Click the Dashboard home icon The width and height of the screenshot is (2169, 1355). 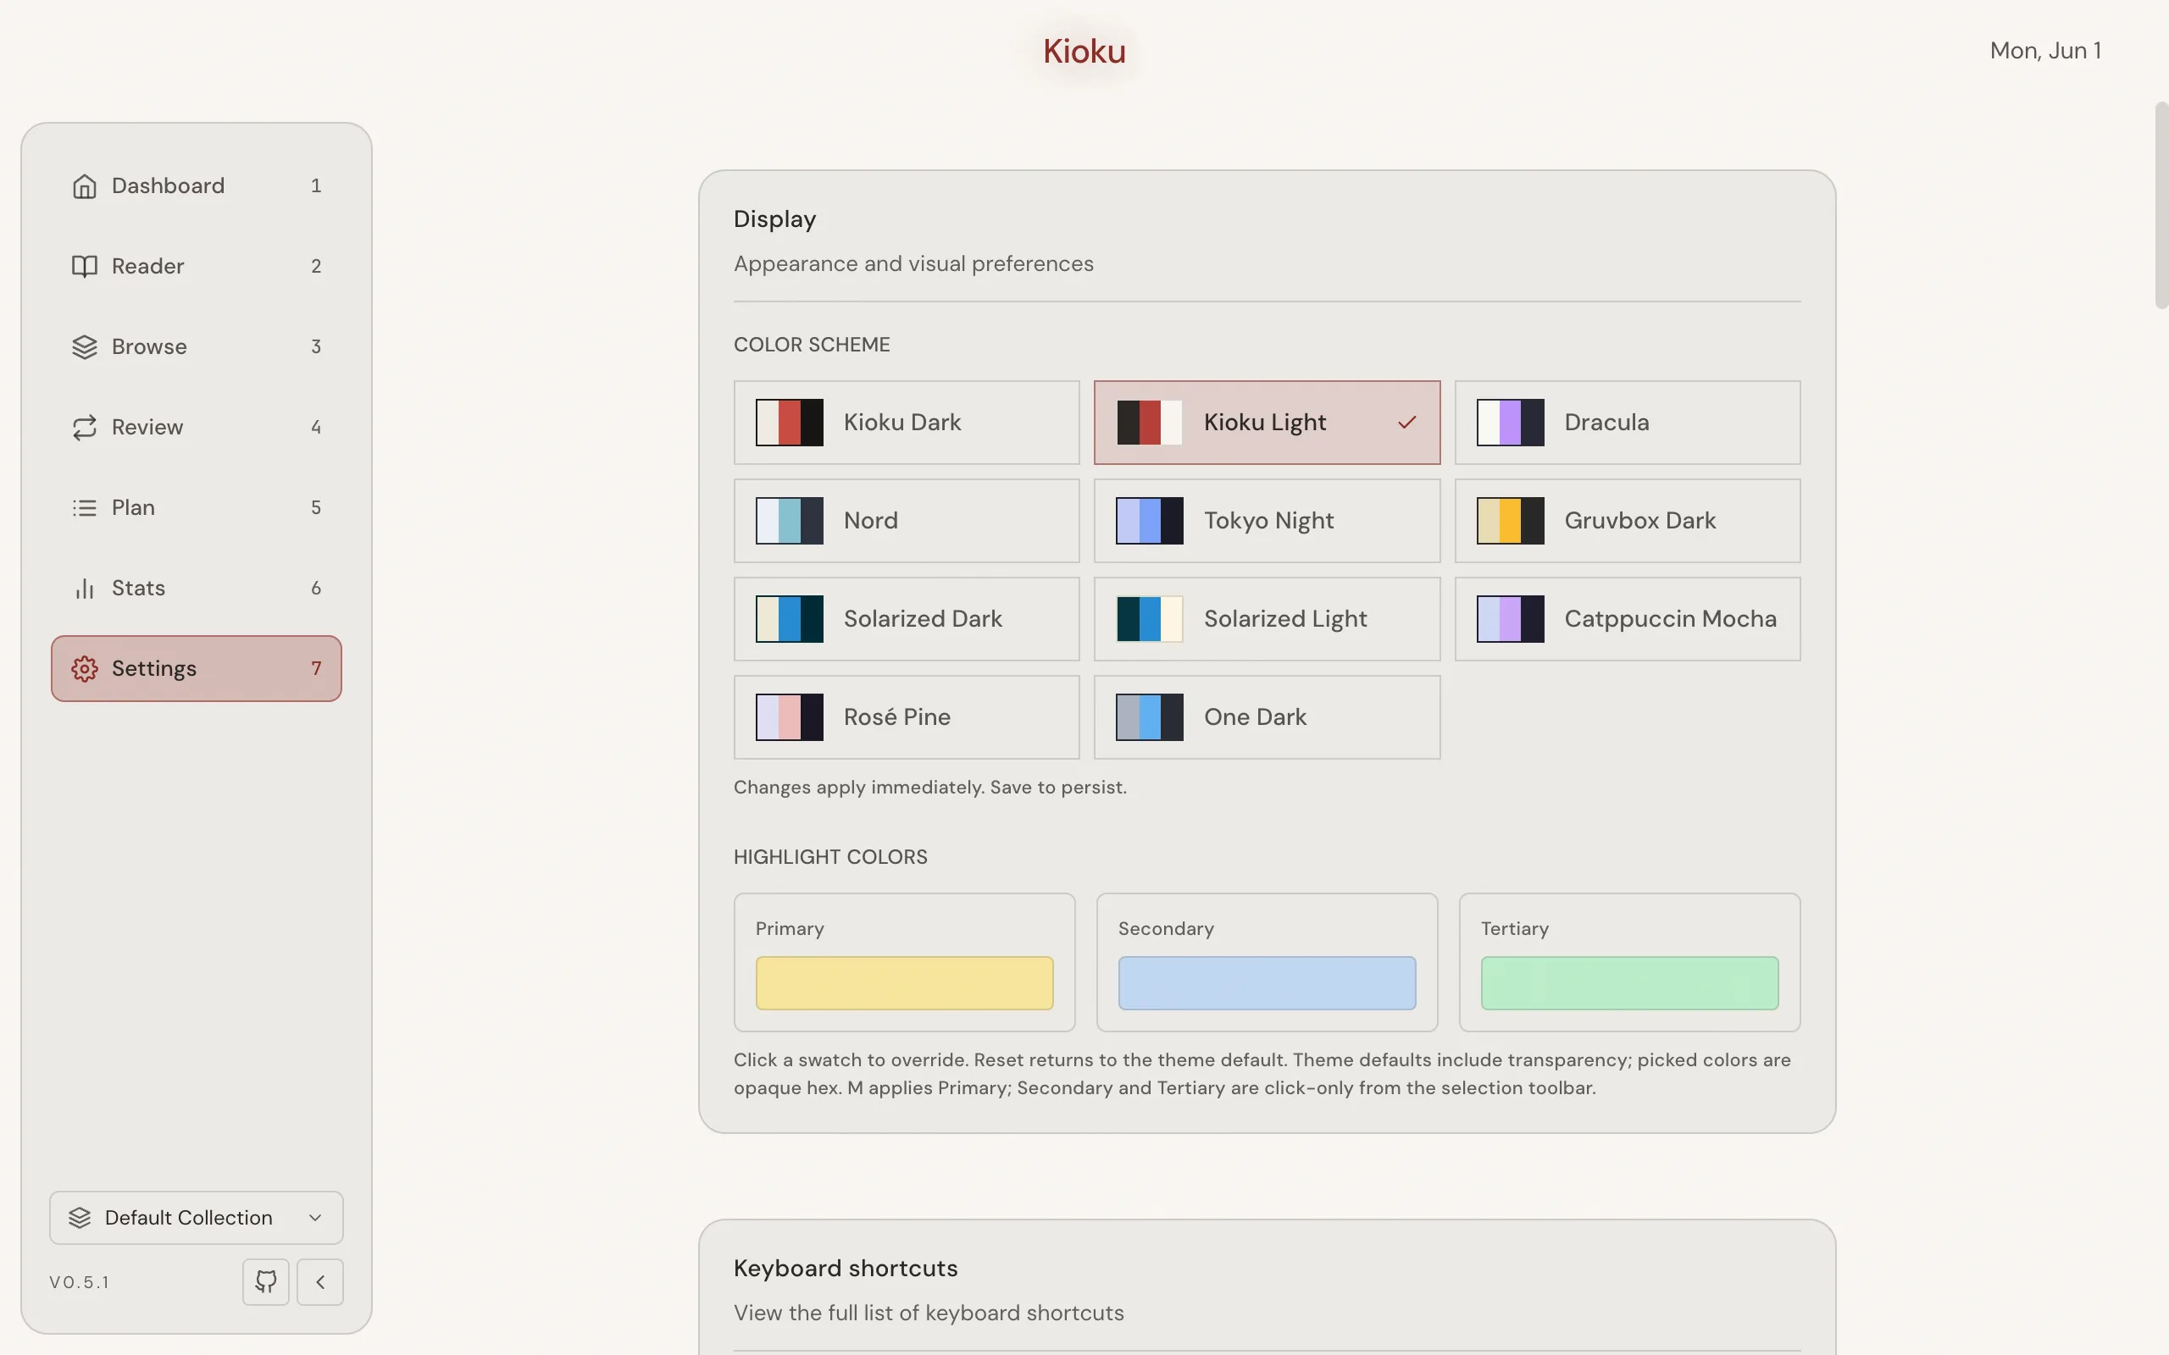pyautogui.click(x=84, y=185)
